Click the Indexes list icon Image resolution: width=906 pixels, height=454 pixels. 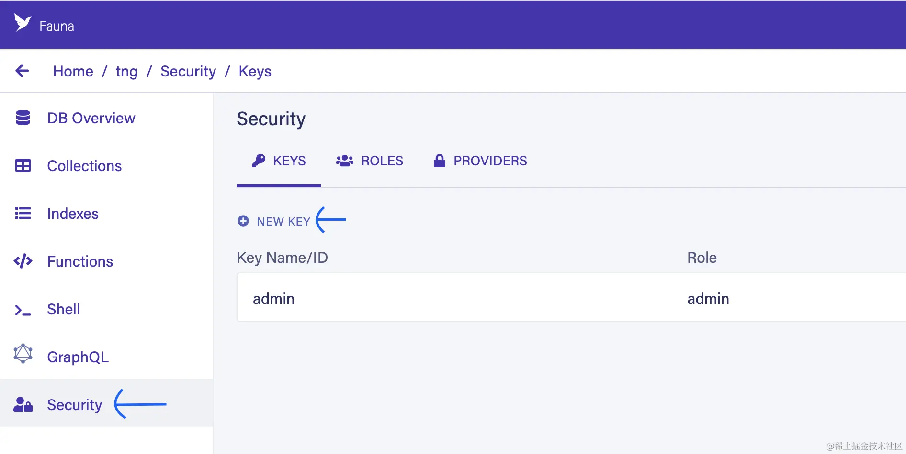pos(23,213)
